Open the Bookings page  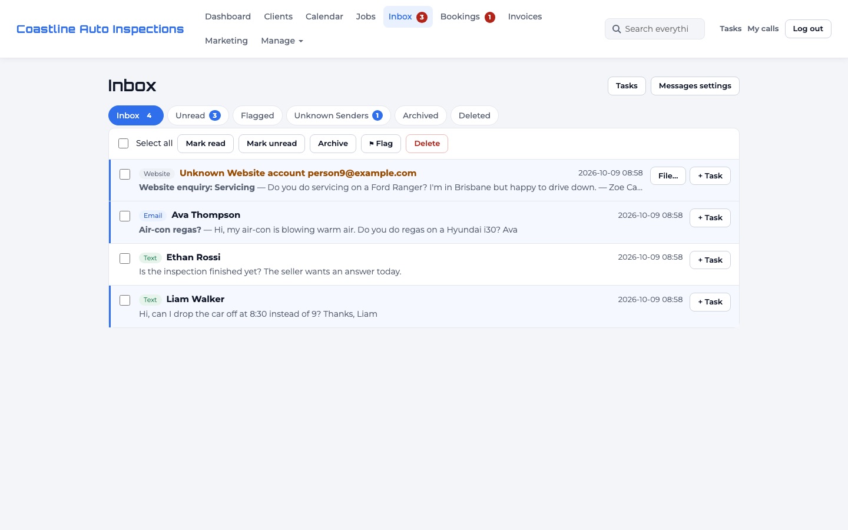click(x=468, y=16)
